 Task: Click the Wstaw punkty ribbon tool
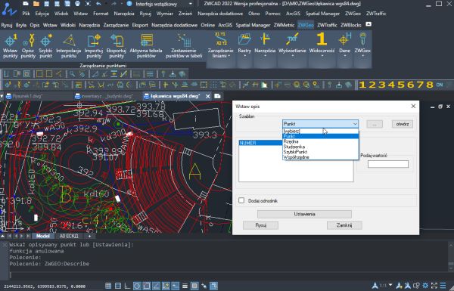point(10,46)
